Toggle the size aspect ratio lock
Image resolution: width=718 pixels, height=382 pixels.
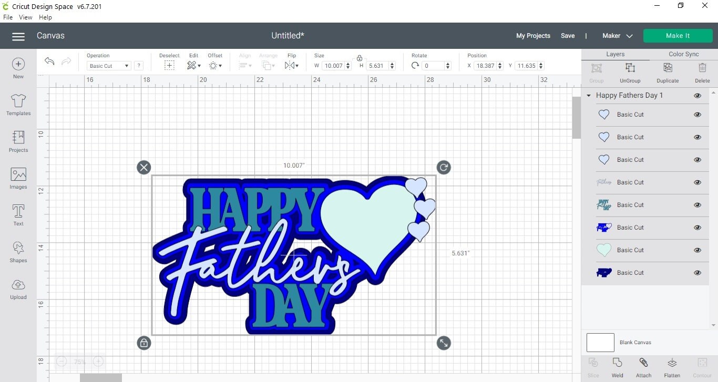tap(360, 58)
